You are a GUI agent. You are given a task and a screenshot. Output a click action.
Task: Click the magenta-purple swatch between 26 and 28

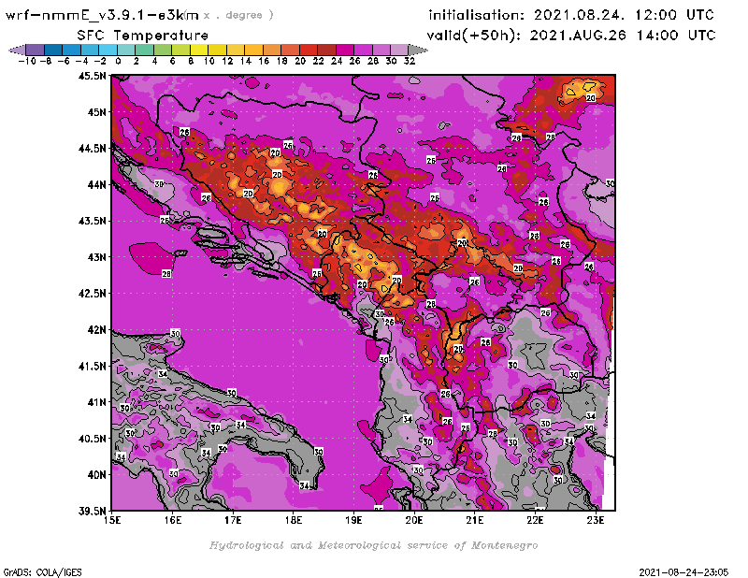click(363, 51)
